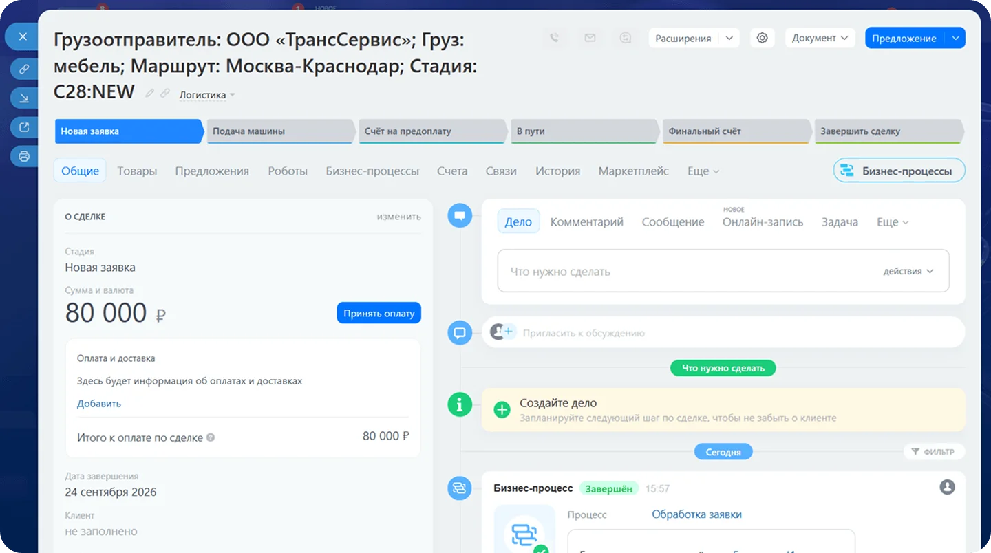Open the Роботы tab

click(x=288, y=171)
